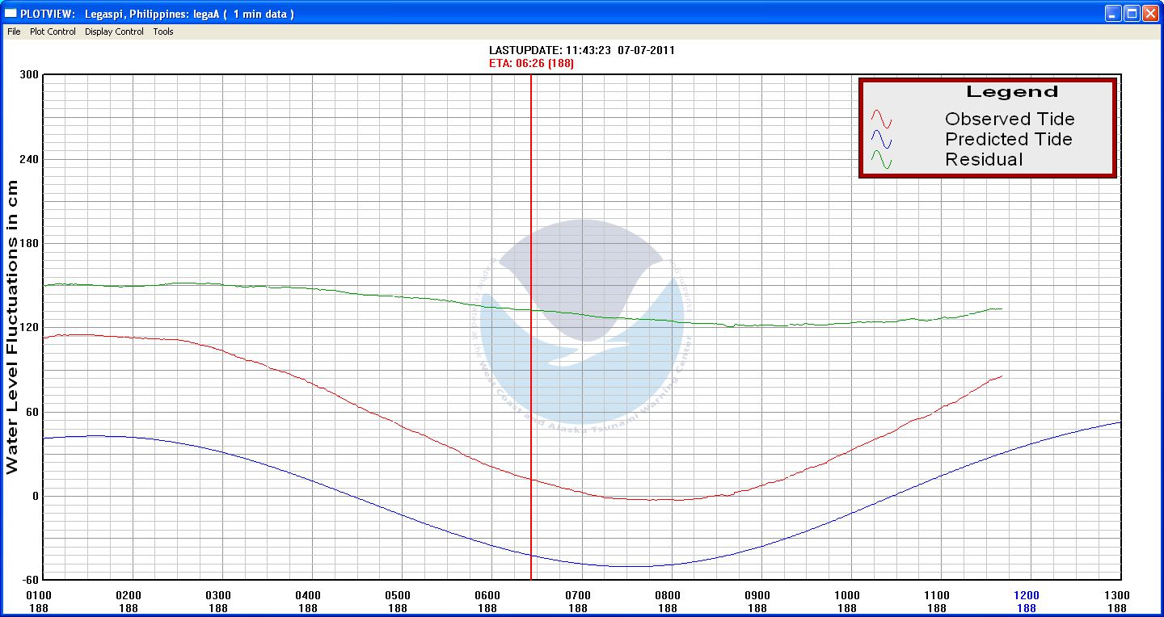Screen dimensions: 1164x617
Task: Click the Legend title text
Action: pos(1012,92)
